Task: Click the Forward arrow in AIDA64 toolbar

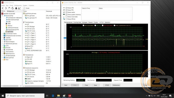Action: [6, 8]
